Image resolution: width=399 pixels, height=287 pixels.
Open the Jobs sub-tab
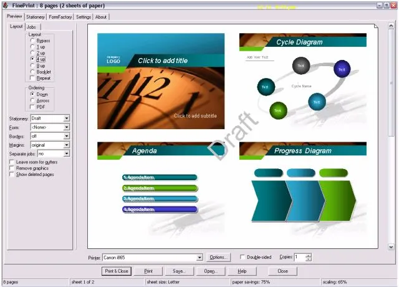[31, 27]
